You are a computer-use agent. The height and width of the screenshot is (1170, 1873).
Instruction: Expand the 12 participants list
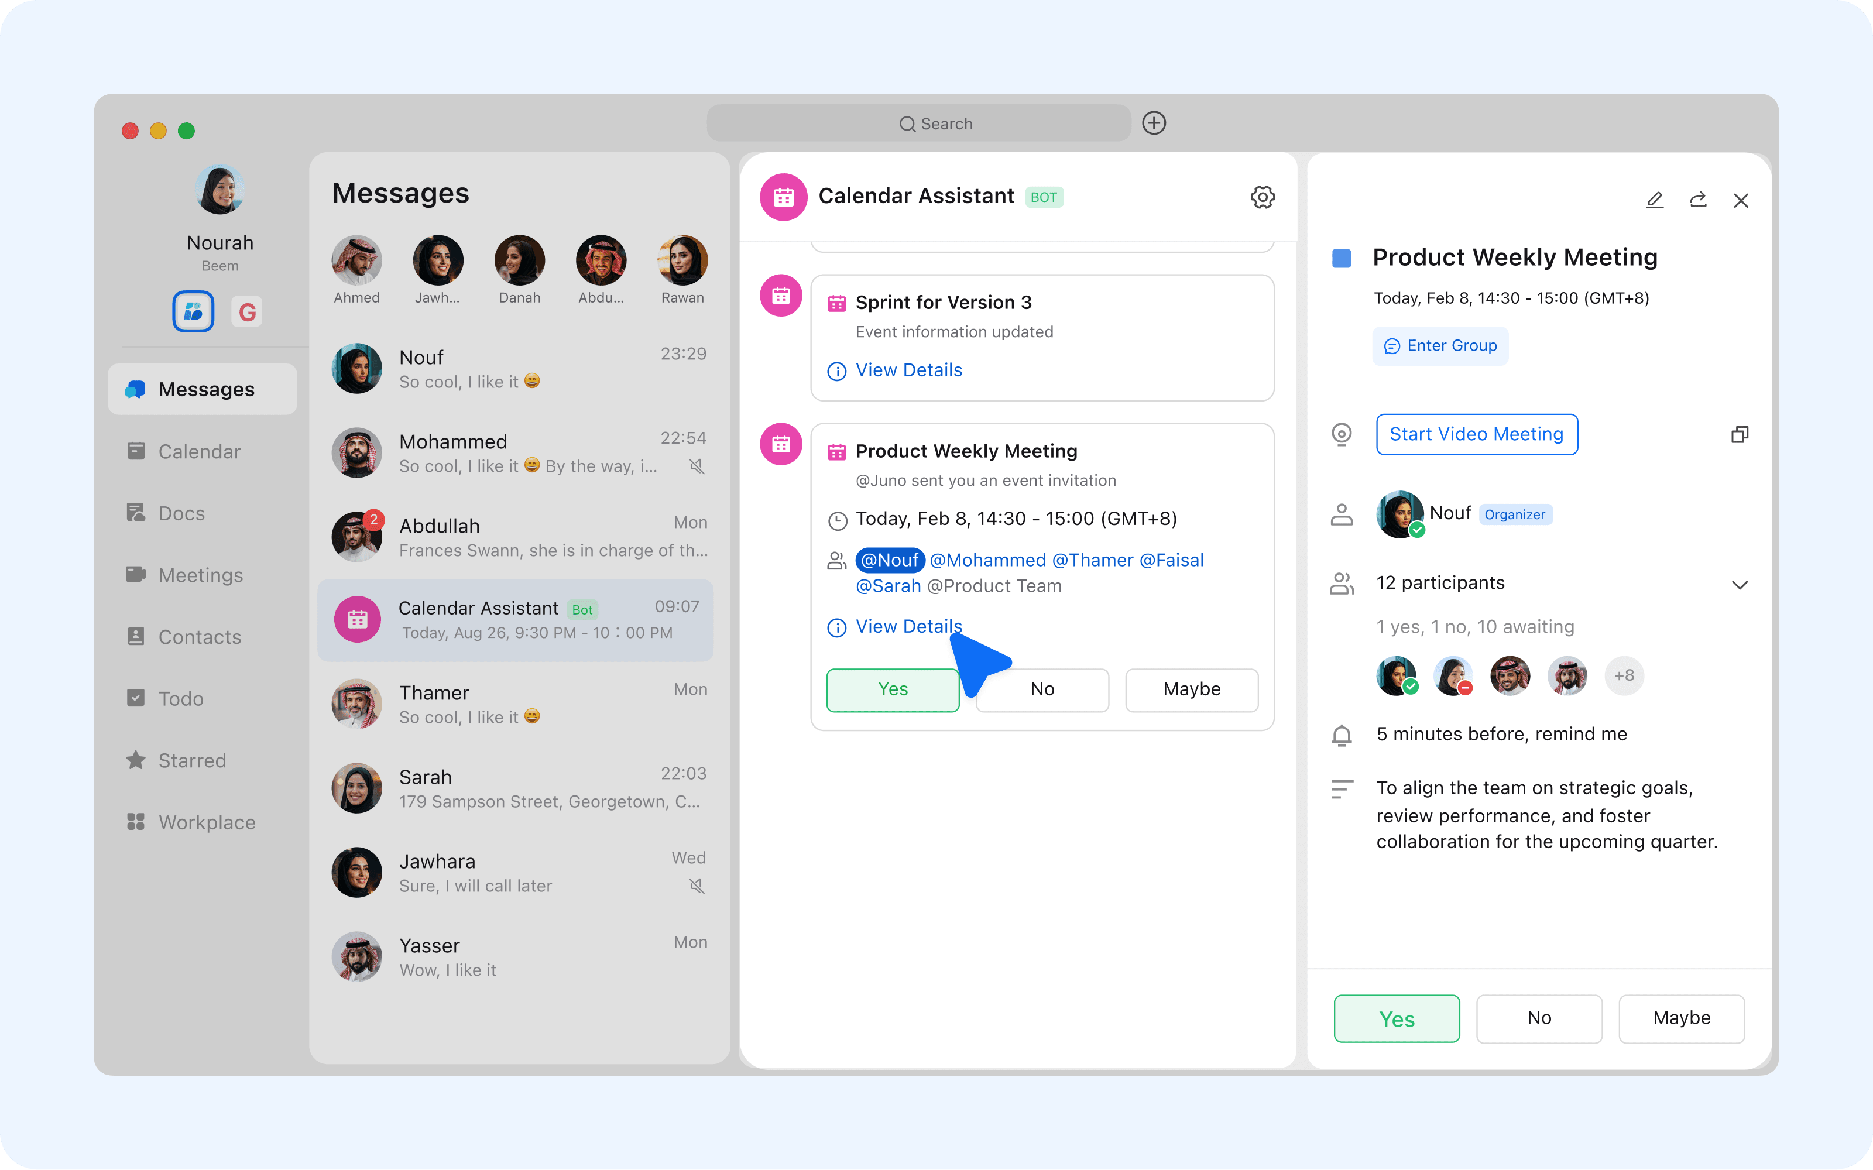pos(1739,584)
